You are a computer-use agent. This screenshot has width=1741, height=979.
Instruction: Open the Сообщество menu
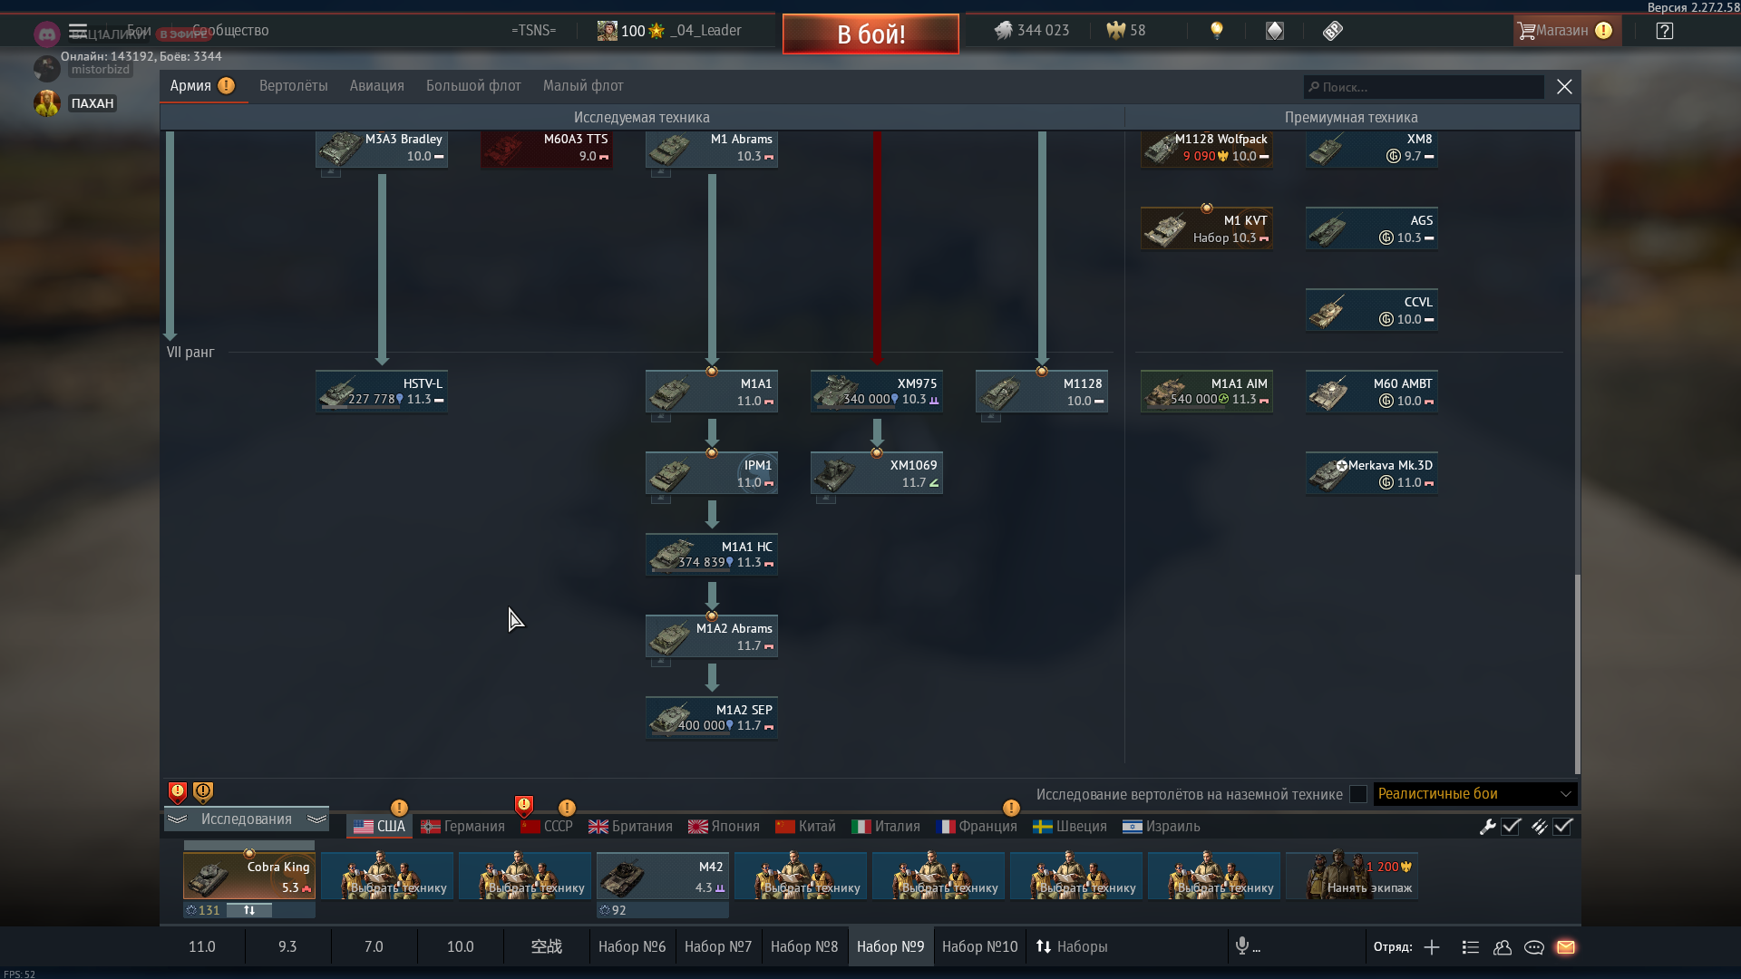coord(230,30)
